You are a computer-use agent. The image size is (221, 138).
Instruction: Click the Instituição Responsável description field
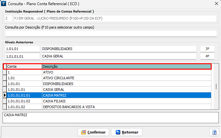coord(115,18)
